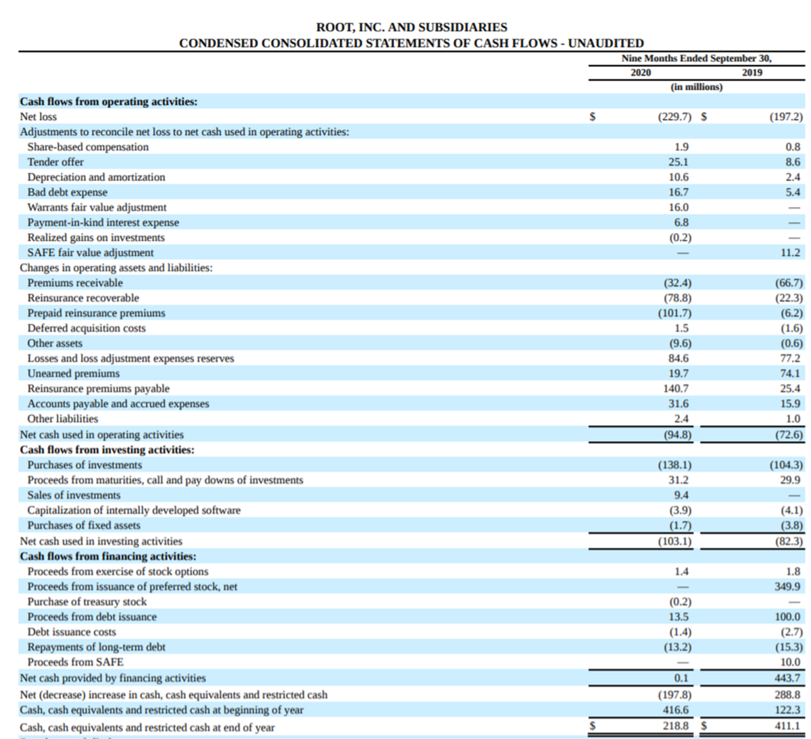
Task: Click preferred stock issuance value 349.9
Action: pos(787,586)
